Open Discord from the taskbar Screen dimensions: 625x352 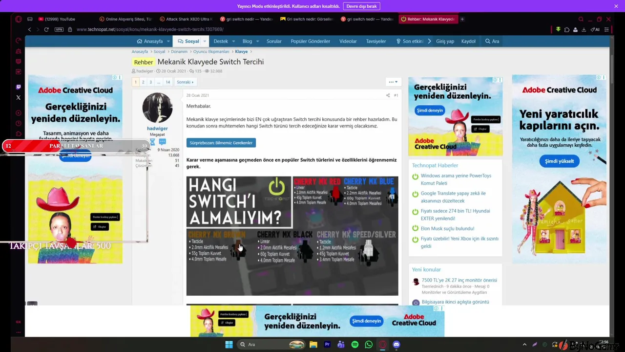pos(396,344)
